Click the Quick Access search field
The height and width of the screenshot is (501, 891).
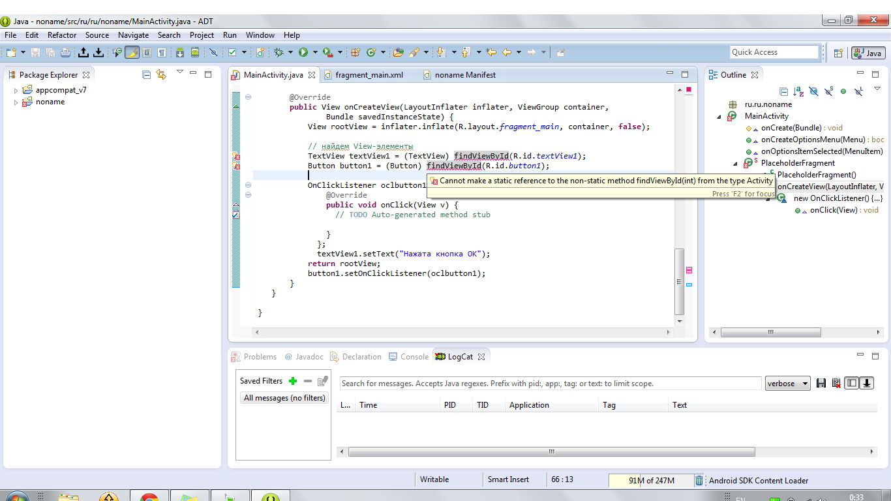click(774, 52)
